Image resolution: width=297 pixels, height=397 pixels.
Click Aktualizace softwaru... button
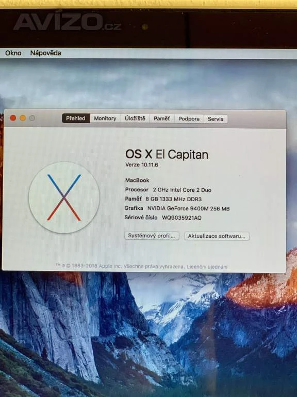pos(217,236)
